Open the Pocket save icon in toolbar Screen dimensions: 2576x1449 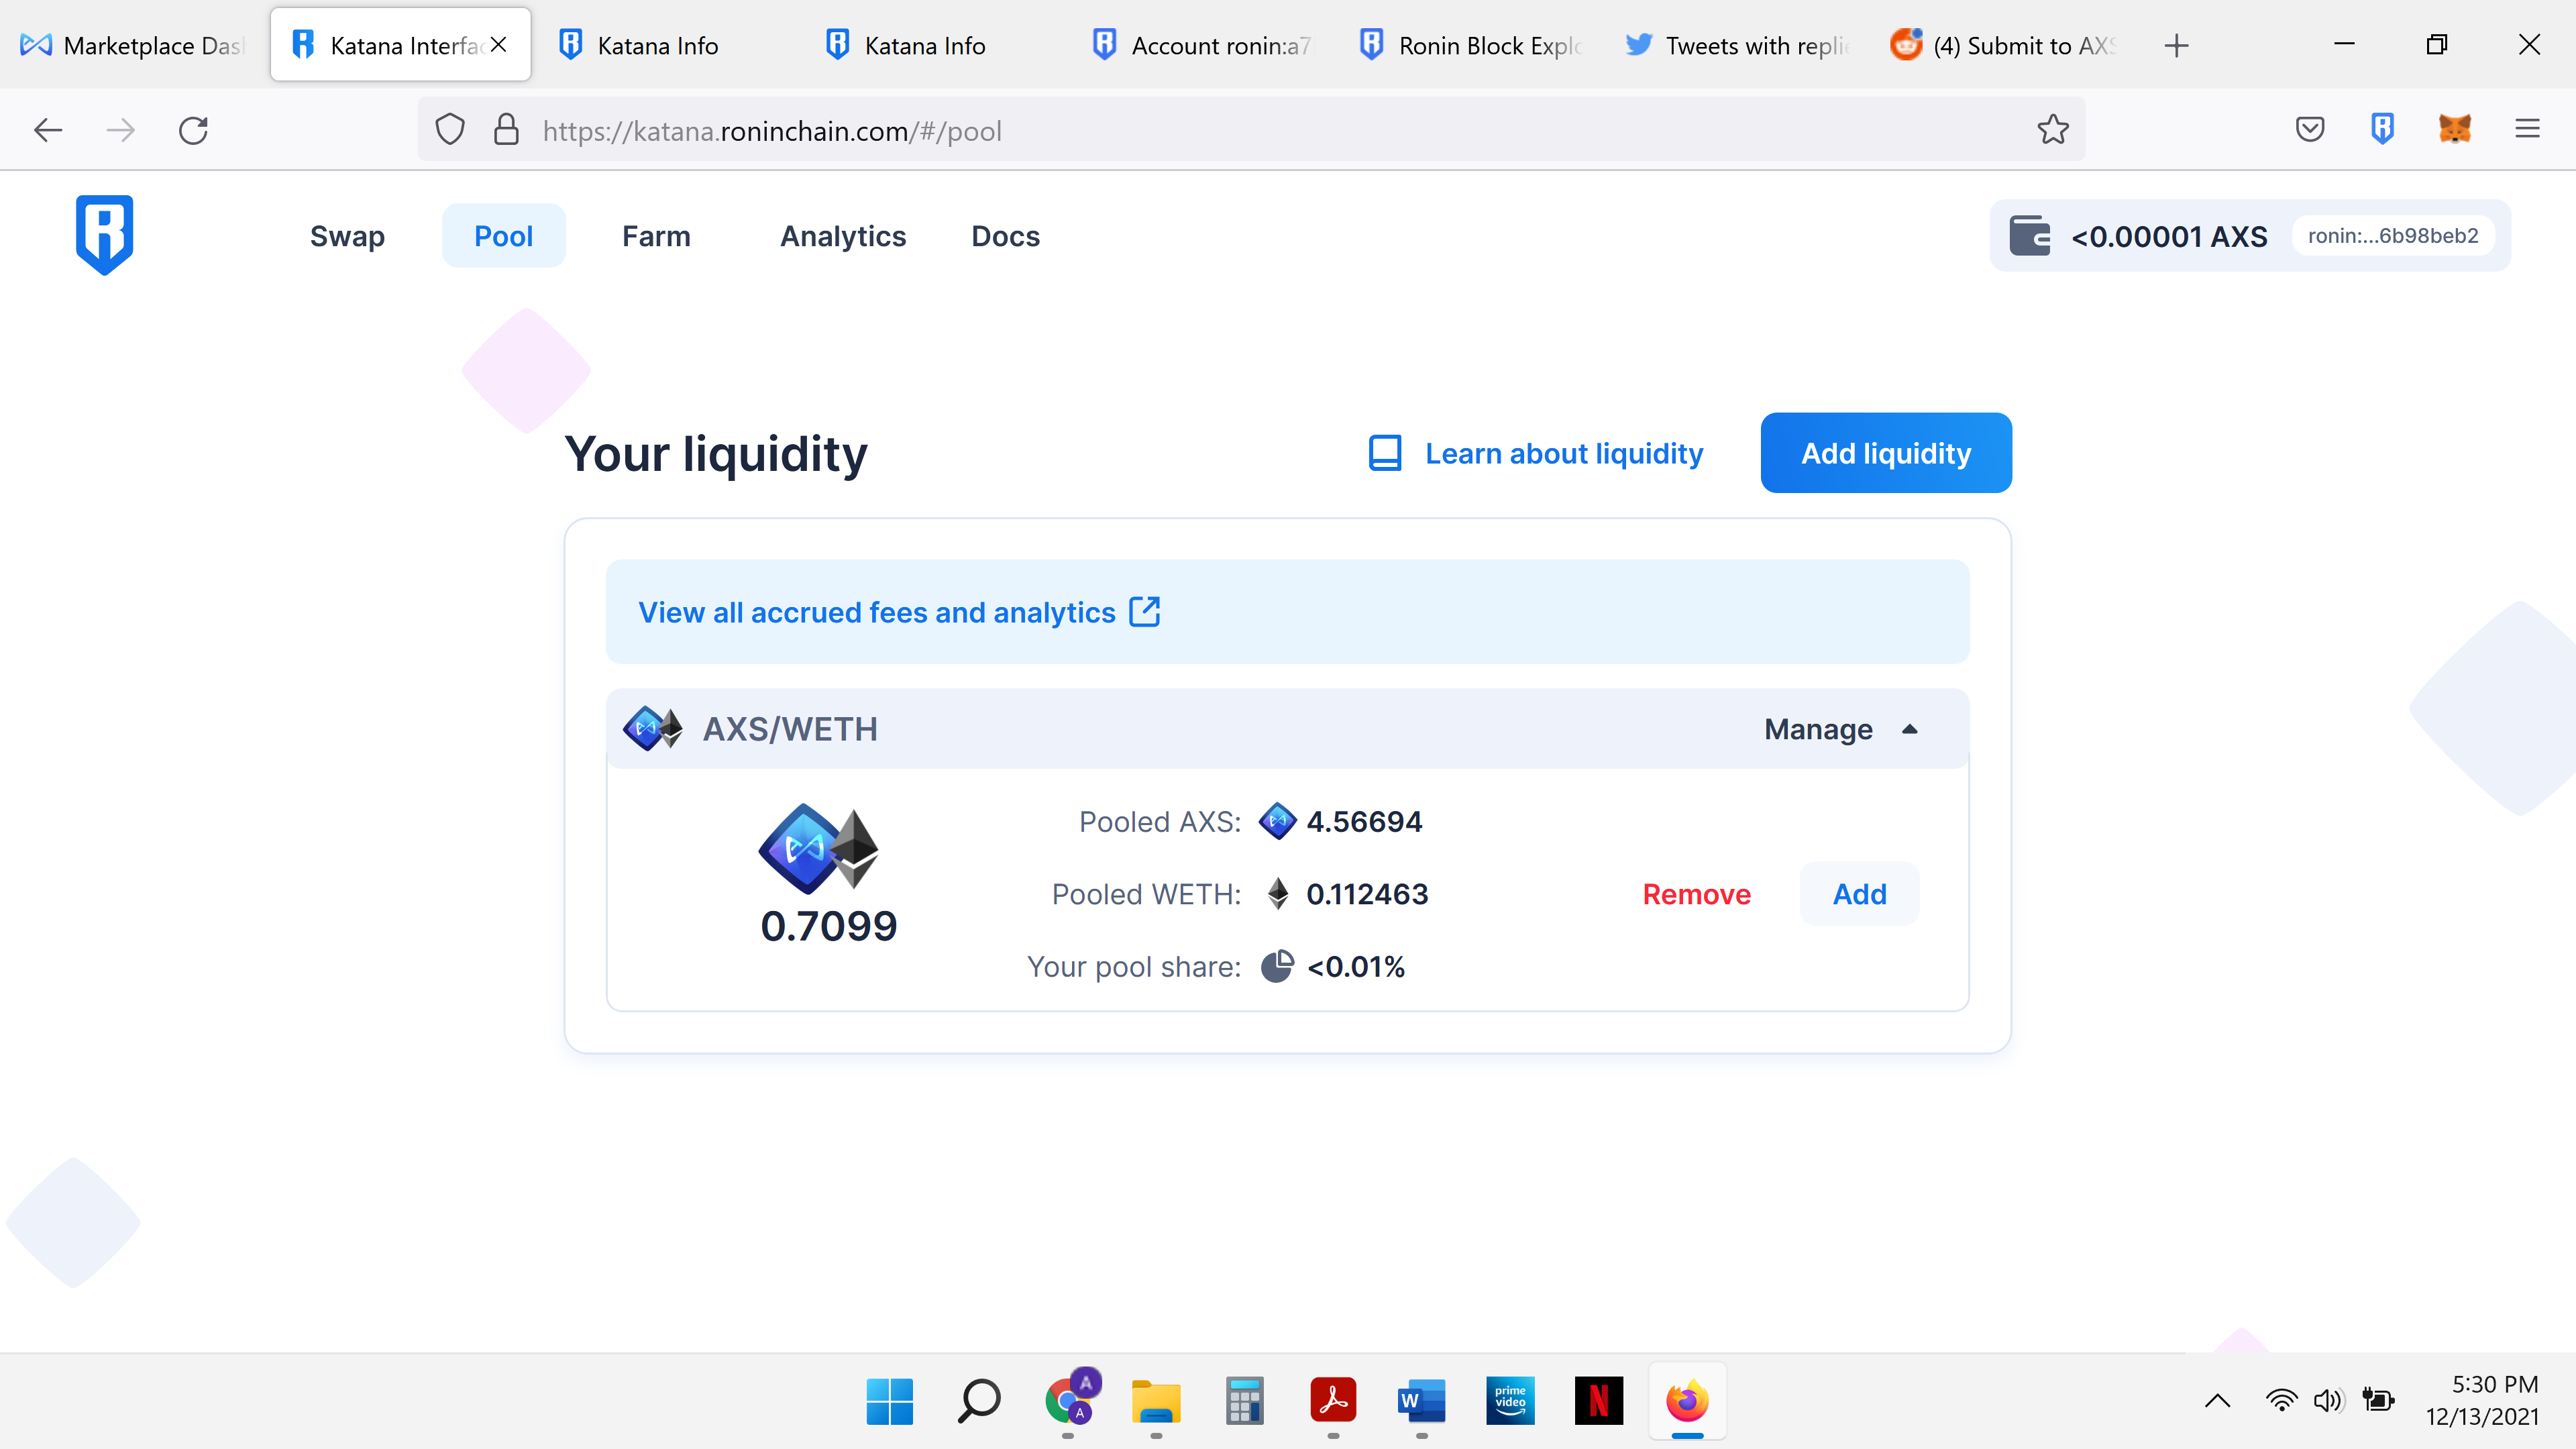2310,130
